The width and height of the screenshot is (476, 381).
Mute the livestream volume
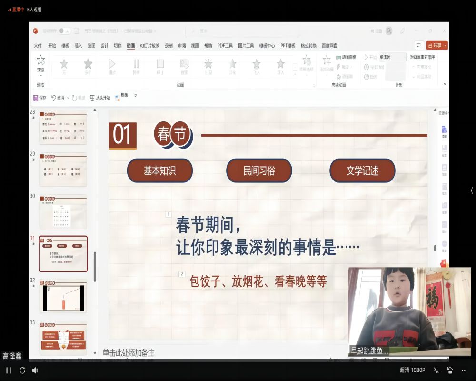[35, 371]
